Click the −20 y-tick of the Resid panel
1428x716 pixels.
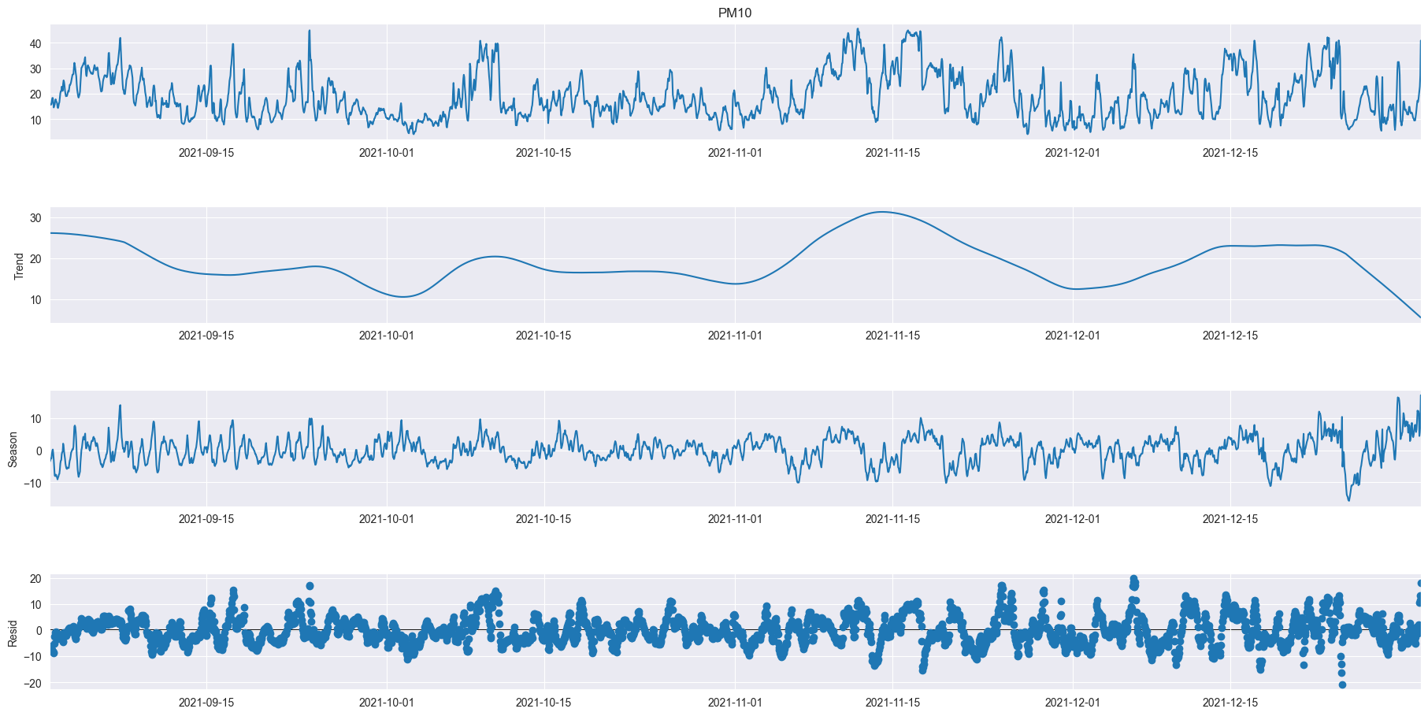[x=33, y=683]
